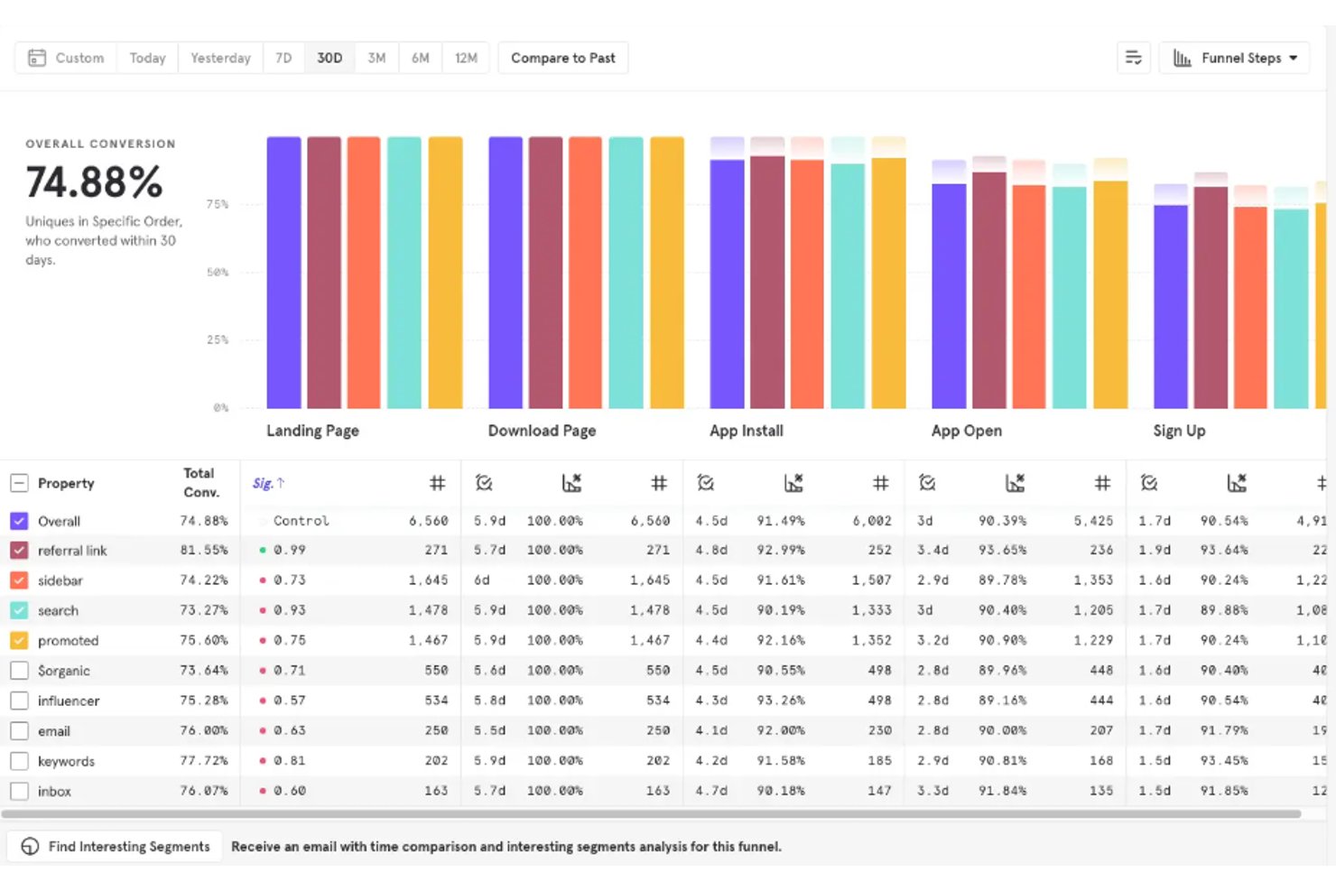Image resolution: width=1336 pixels, height=891 pixels.
Task: Click the Compare to Past button
Action: click(563, 58)
